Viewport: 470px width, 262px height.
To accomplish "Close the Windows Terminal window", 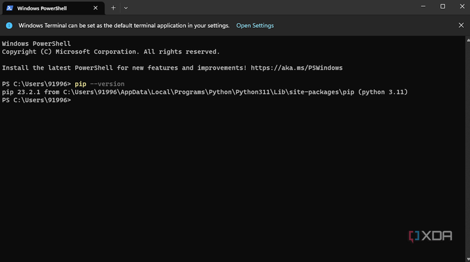I will click(x=461, y=6).
